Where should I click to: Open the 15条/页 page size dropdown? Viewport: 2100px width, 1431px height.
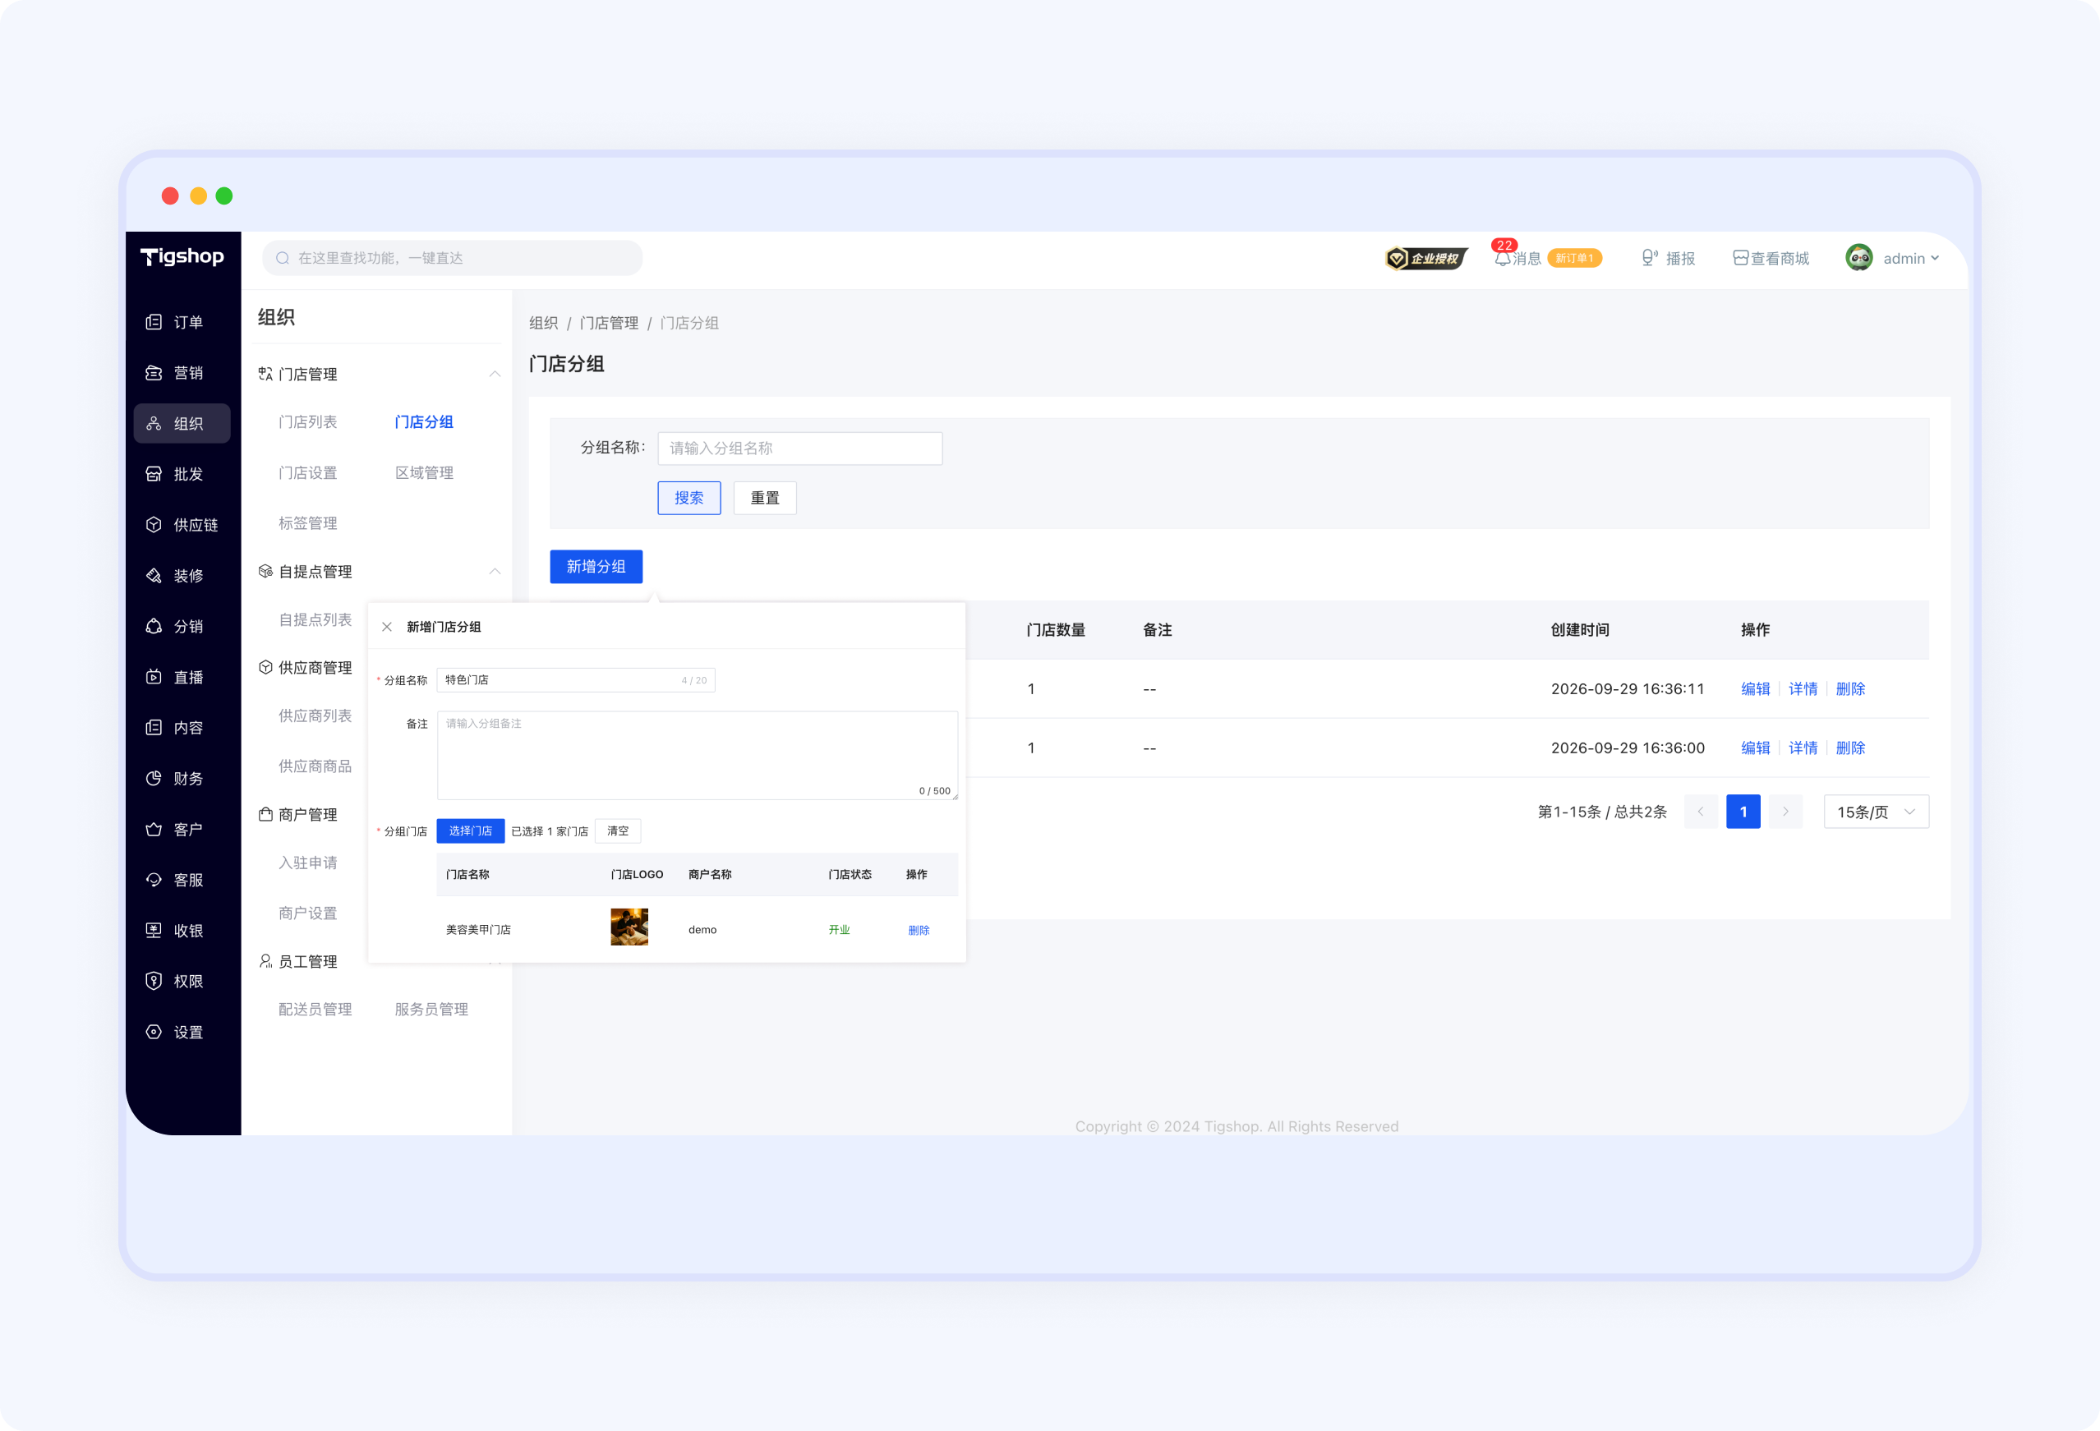click(1876, 812)
